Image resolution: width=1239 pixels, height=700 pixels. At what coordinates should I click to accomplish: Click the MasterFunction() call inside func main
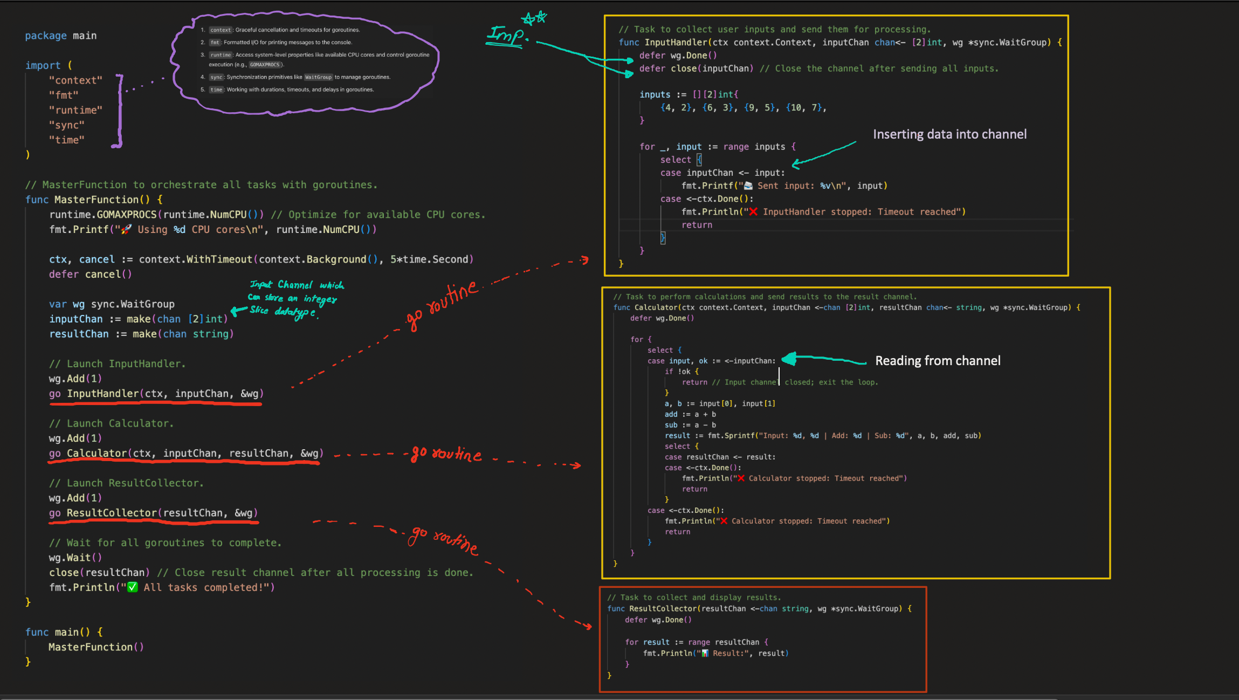coord(96,647)
